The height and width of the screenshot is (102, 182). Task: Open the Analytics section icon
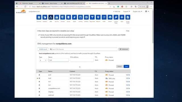45,17
